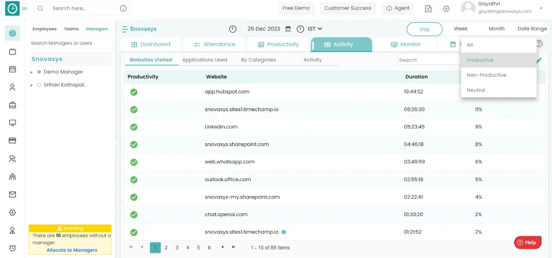Select All in productivity filter
Image resolution: width=552 pixels, height=258 pixels.
point(499,45)
